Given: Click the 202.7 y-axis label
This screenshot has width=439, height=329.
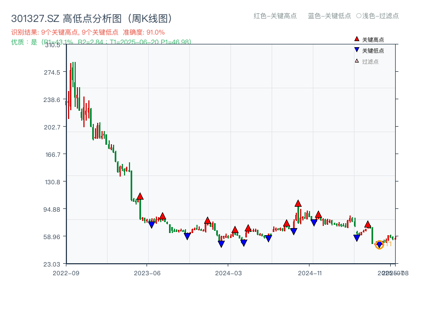Looking at the screenshot, I should click(x=52, y=127).
